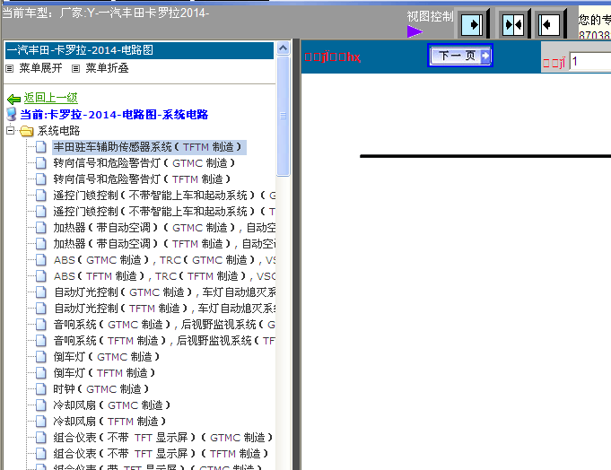
Task: Open 自动灯光控制 (TFTM 制造) entry
Action: [x=164, y=309]
